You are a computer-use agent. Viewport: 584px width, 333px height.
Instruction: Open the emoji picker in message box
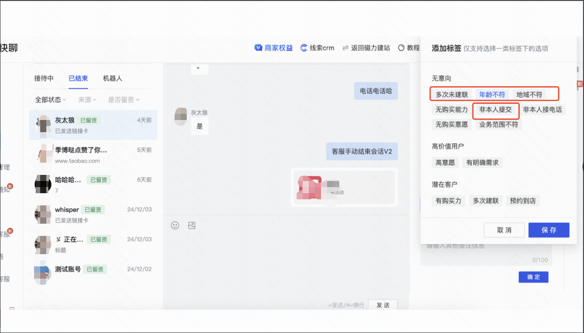coord(174,225)
